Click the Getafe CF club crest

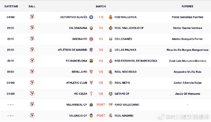111,94
